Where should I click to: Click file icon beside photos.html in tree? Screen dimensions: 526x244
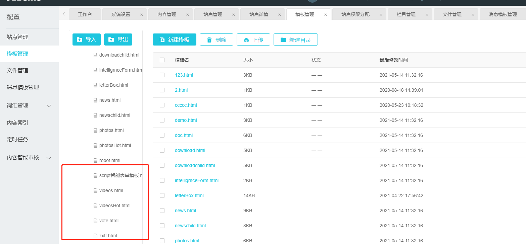[95, 130]
